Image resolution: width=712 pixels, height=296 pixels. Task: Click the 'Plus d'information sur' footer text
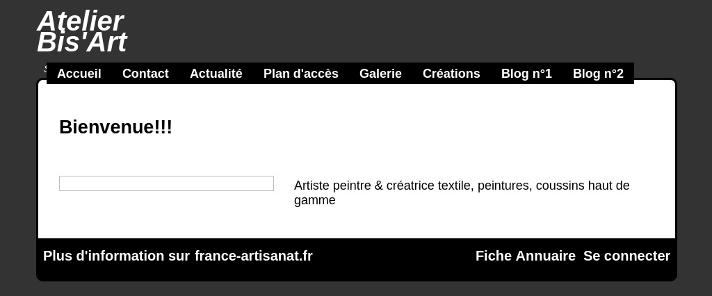tap(116, 256)
